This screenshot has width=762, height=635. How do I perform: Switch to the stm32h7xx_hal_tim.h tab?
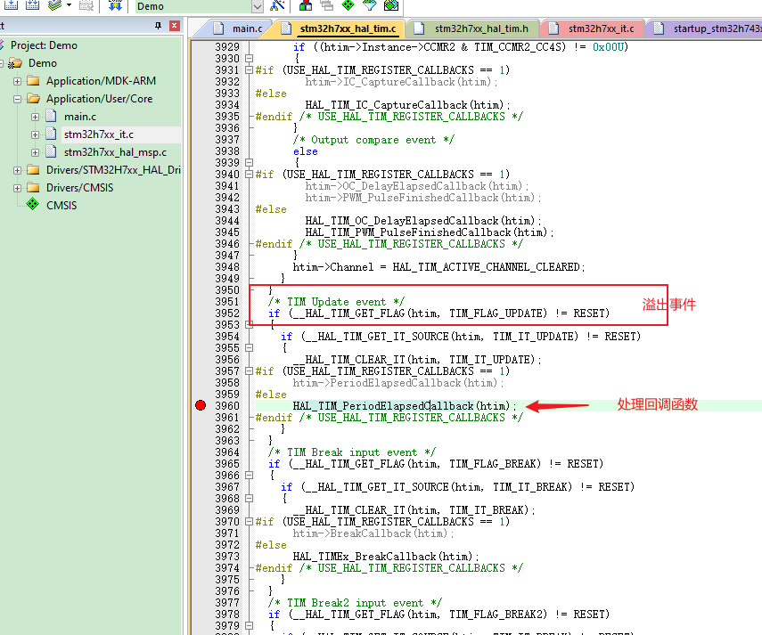click(x=474, y=28)
